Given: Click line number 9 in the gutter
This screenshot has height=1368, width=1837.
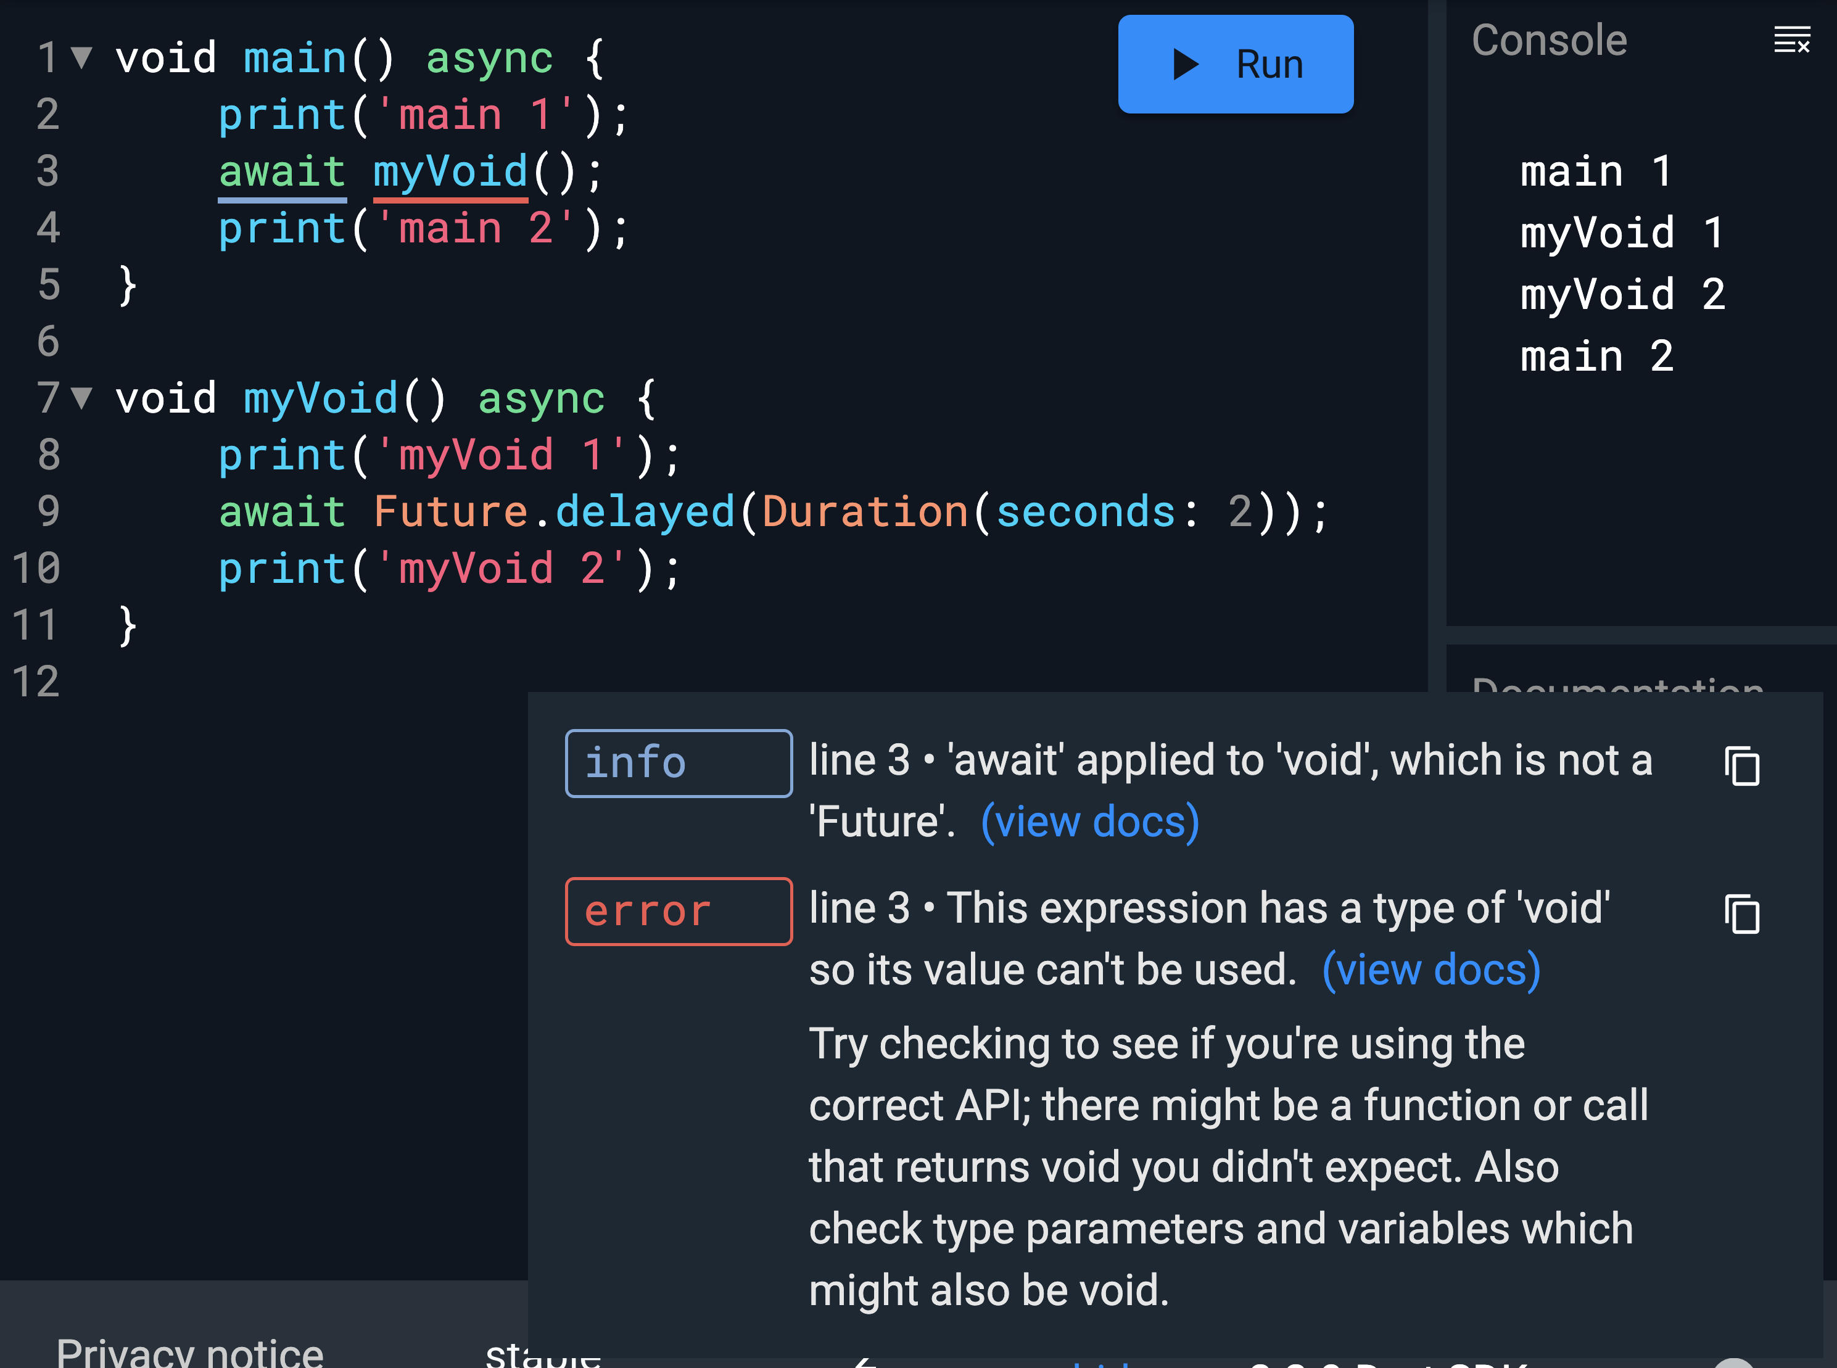Looking at the screenshot, I should (48, 511).
